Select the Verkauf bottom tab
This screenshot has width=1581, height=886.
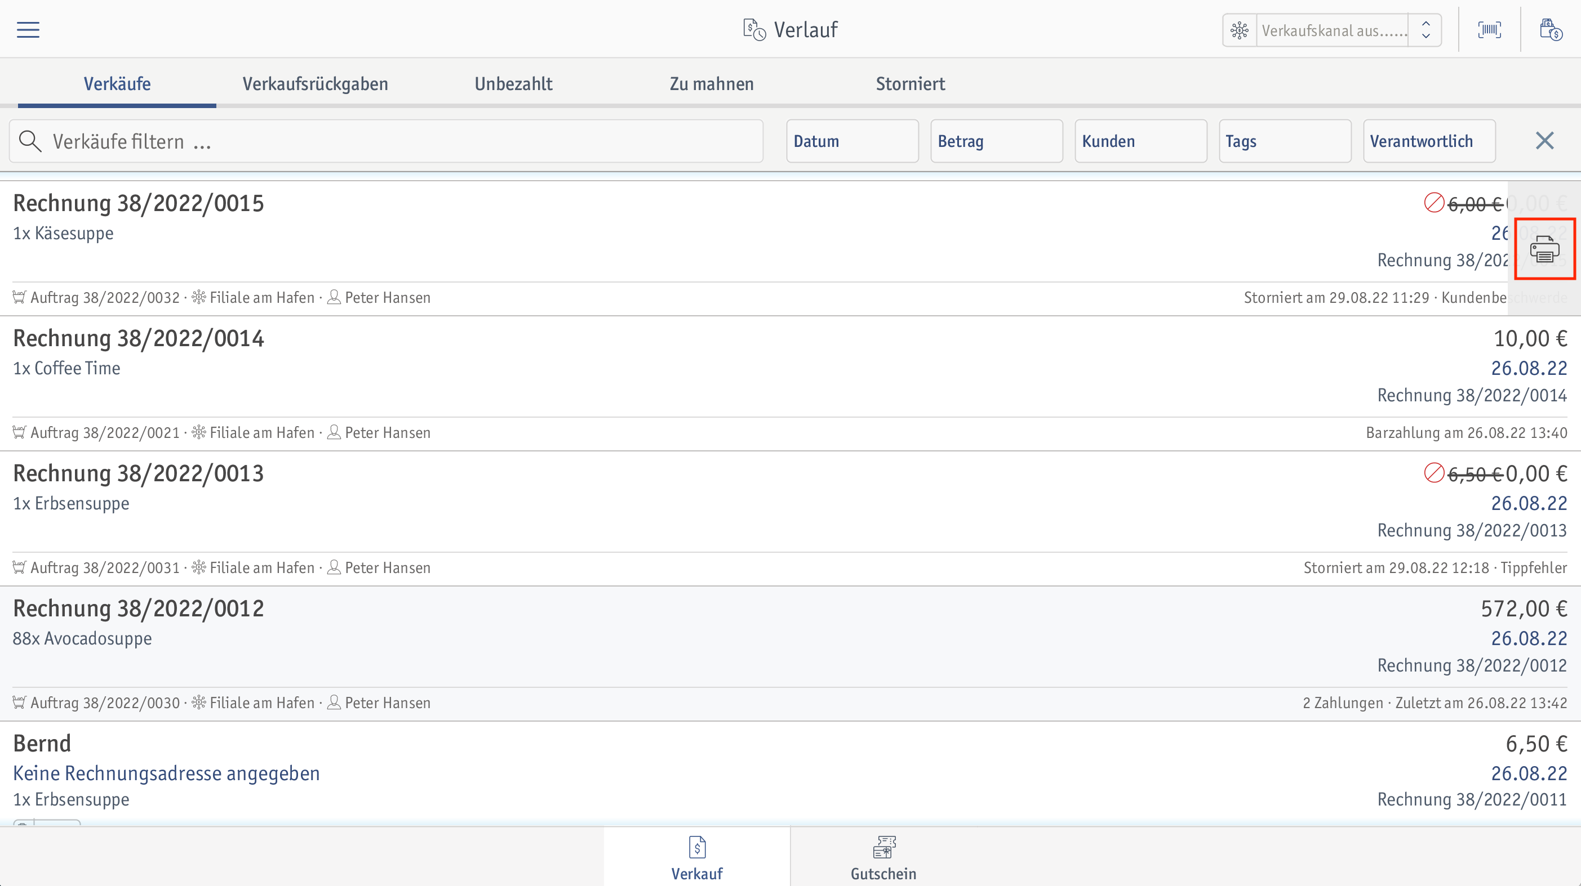[696, 857]
